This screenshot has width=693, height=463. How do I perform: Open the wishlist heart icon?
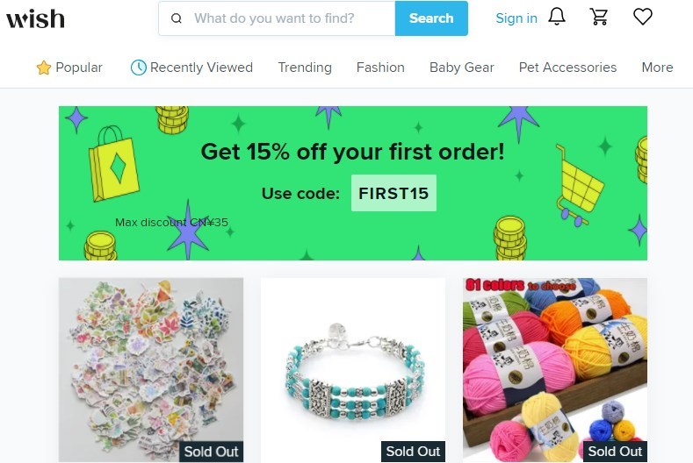click(643, 18)
